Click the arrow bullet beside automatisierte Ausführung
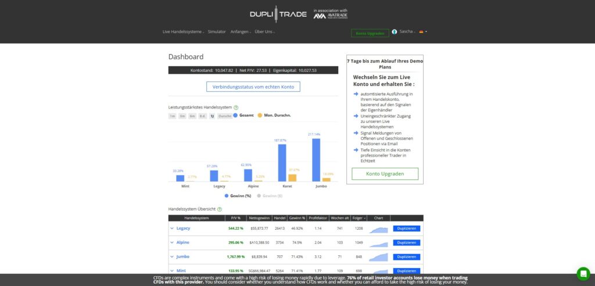 tap(356, 93)
